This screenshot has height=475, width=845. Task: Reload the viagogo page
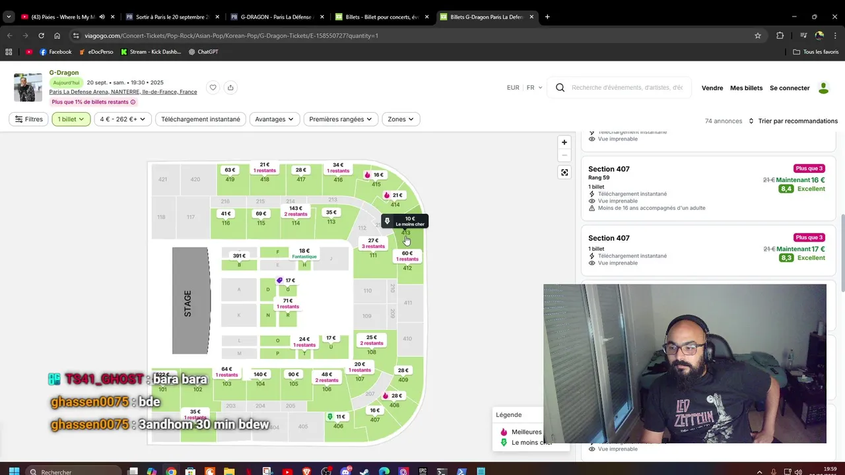[41, 36]
